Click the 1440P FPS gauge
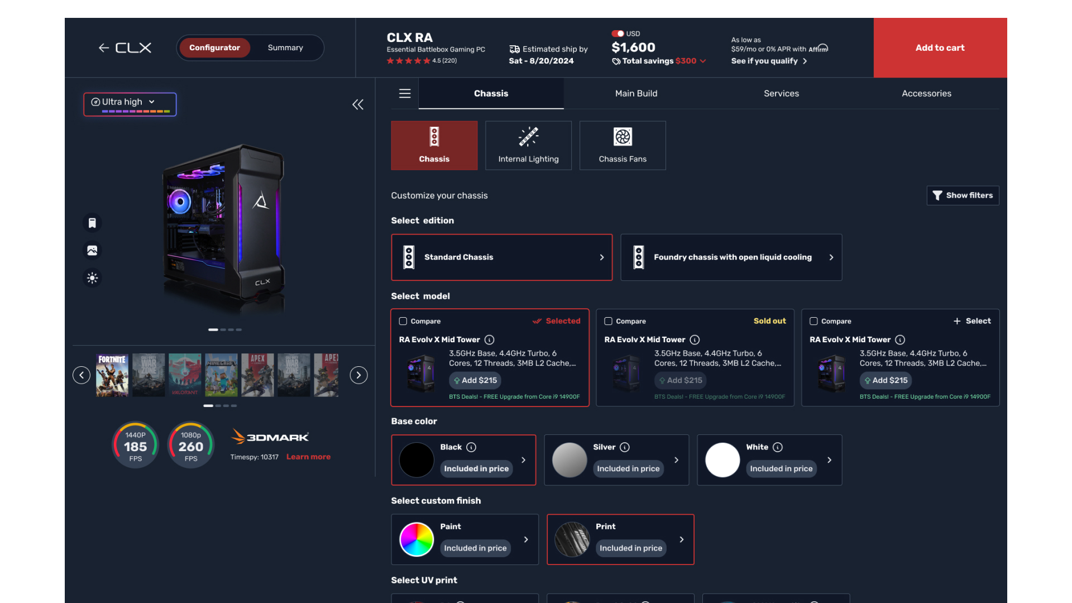Image resolution: width=1072 pixels, height=603 pixels. coord(136,445)
